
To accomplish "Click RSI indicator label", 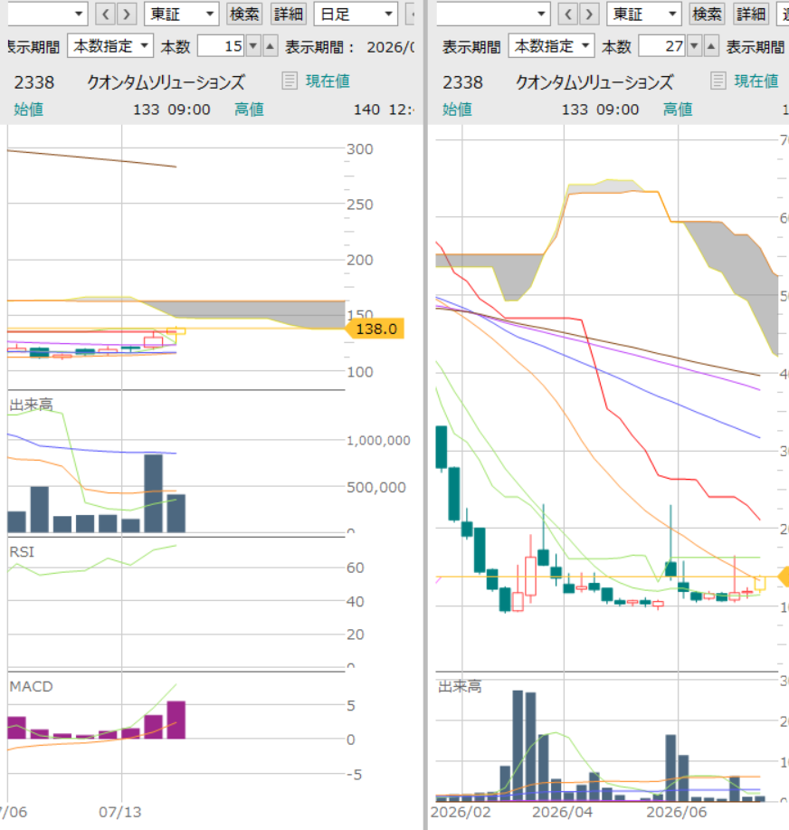I will [x=22, y=552].
